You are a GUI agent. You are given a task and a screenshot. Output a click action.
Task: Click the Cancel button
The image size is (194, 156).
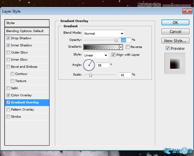coord(175,32)
